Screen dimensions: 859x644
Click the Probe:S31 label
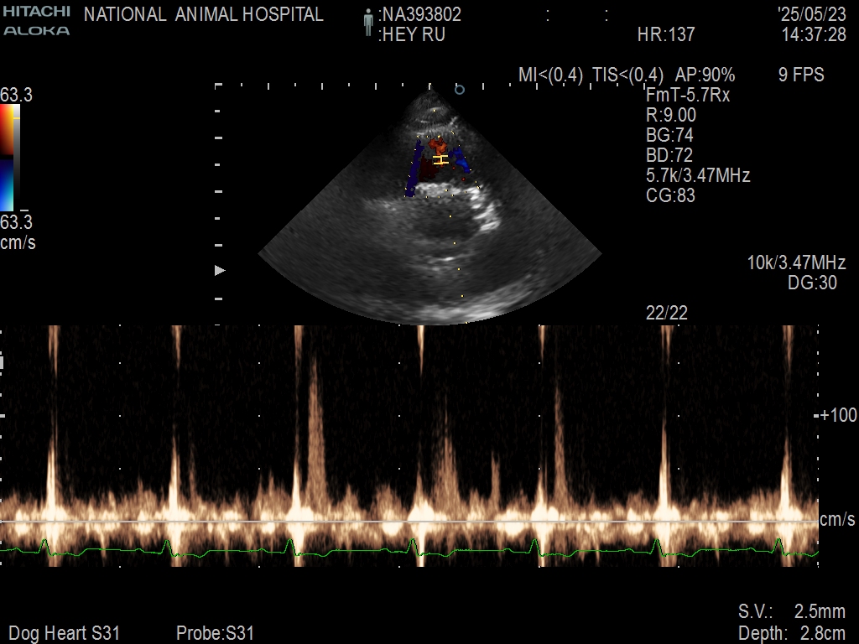[215, 633]
